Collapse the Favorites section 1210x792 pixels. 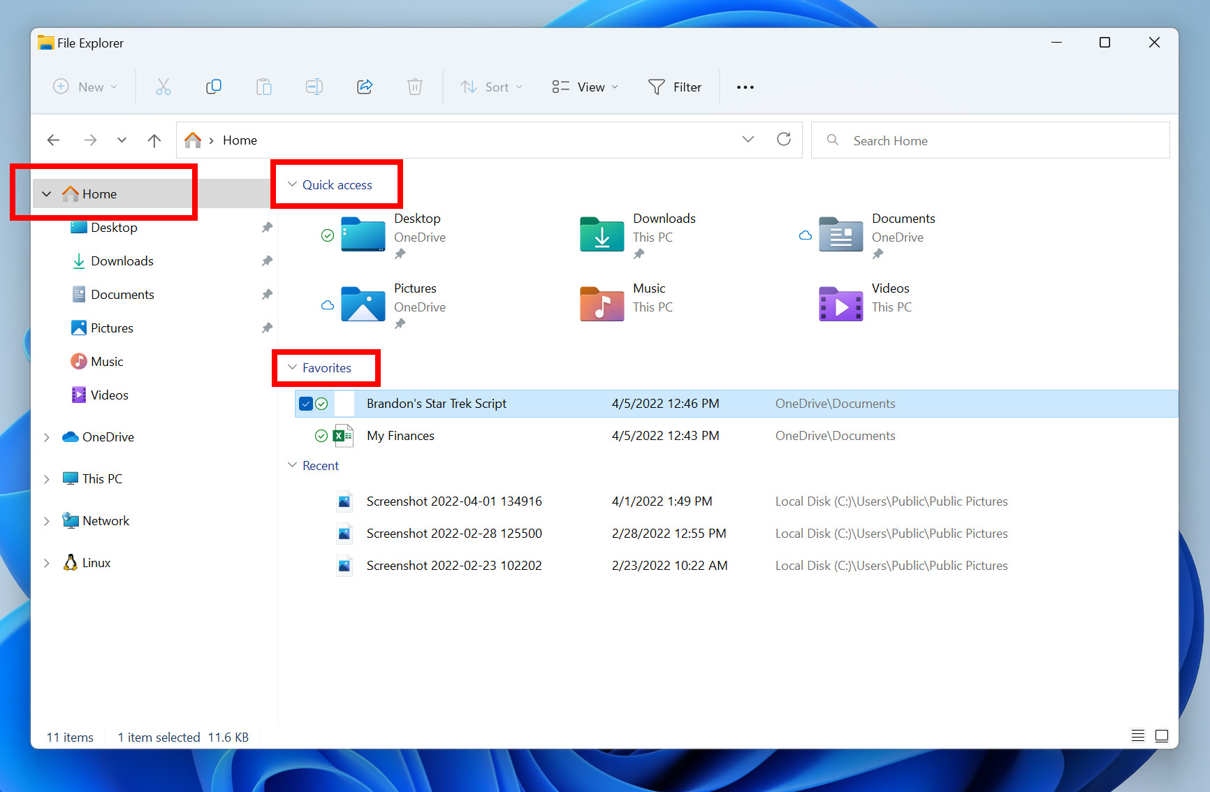tap(292, 367)
